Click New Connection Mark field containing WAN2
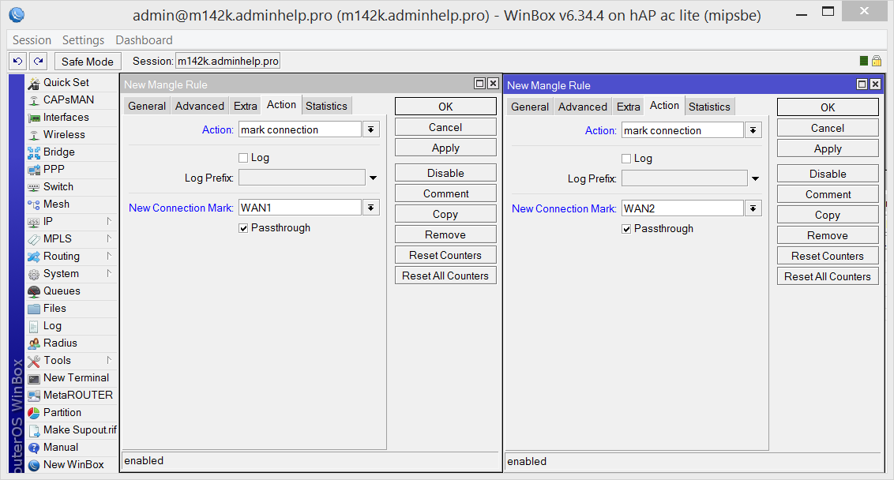 click(x=682, y=208)
